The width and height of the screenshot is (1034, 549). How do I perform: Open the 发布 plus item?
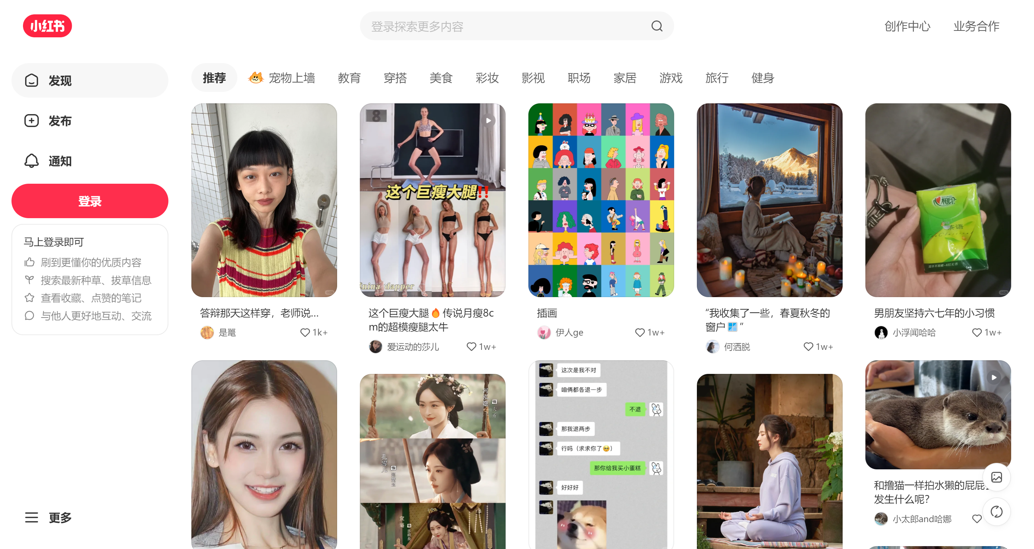tap(48, 121)
